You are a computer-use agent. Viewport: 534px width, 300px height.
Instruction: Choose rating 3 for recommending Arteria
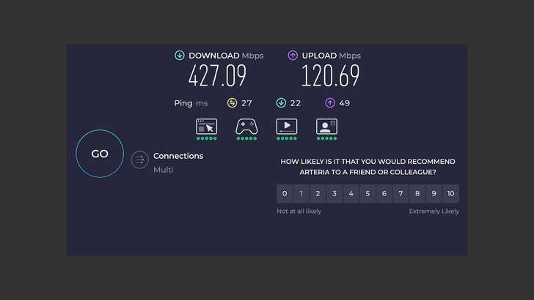tap(334, 194)
